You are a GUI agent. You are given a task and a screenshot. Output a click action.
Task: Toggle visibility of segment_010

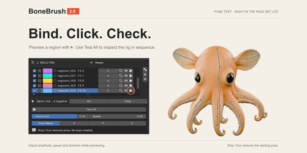tap(126, 91)
